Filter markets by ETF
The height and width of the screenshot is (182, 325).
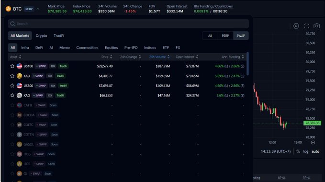[x=166, y=48]
